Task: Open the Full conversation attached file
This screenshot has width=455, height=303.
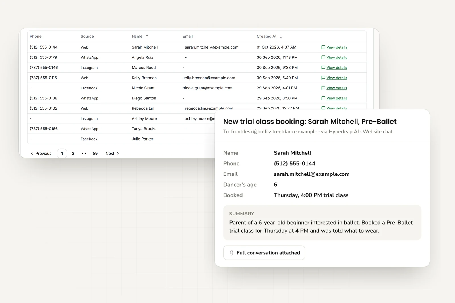Action: click(264, 253)
